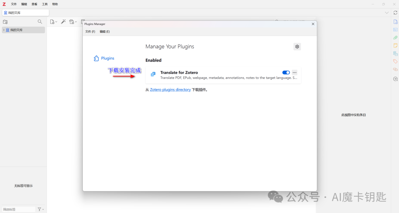Click the Plugins Manager settings gear
The image size is (399, 213).
pos(297,47)
